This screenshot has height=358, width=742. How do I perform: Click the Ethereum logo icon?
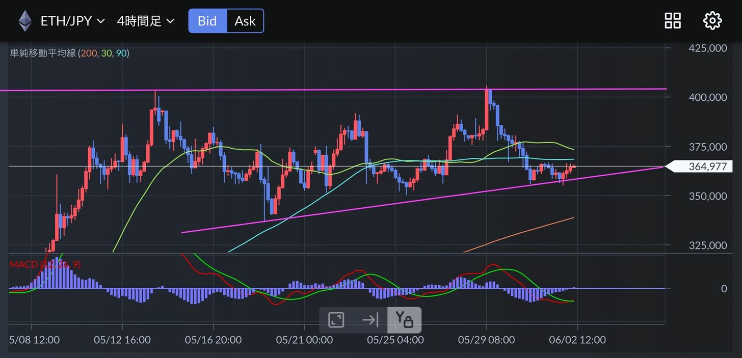pos(25,21)
